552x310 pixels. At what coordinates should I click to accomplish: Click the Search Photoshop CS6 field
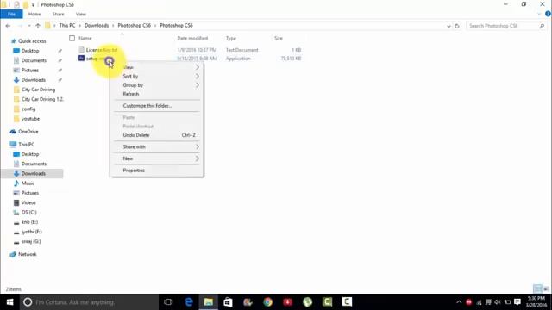point(503,26)
